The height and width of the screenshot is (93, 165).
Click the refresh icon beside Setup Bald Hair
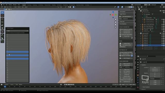(132, 38)
